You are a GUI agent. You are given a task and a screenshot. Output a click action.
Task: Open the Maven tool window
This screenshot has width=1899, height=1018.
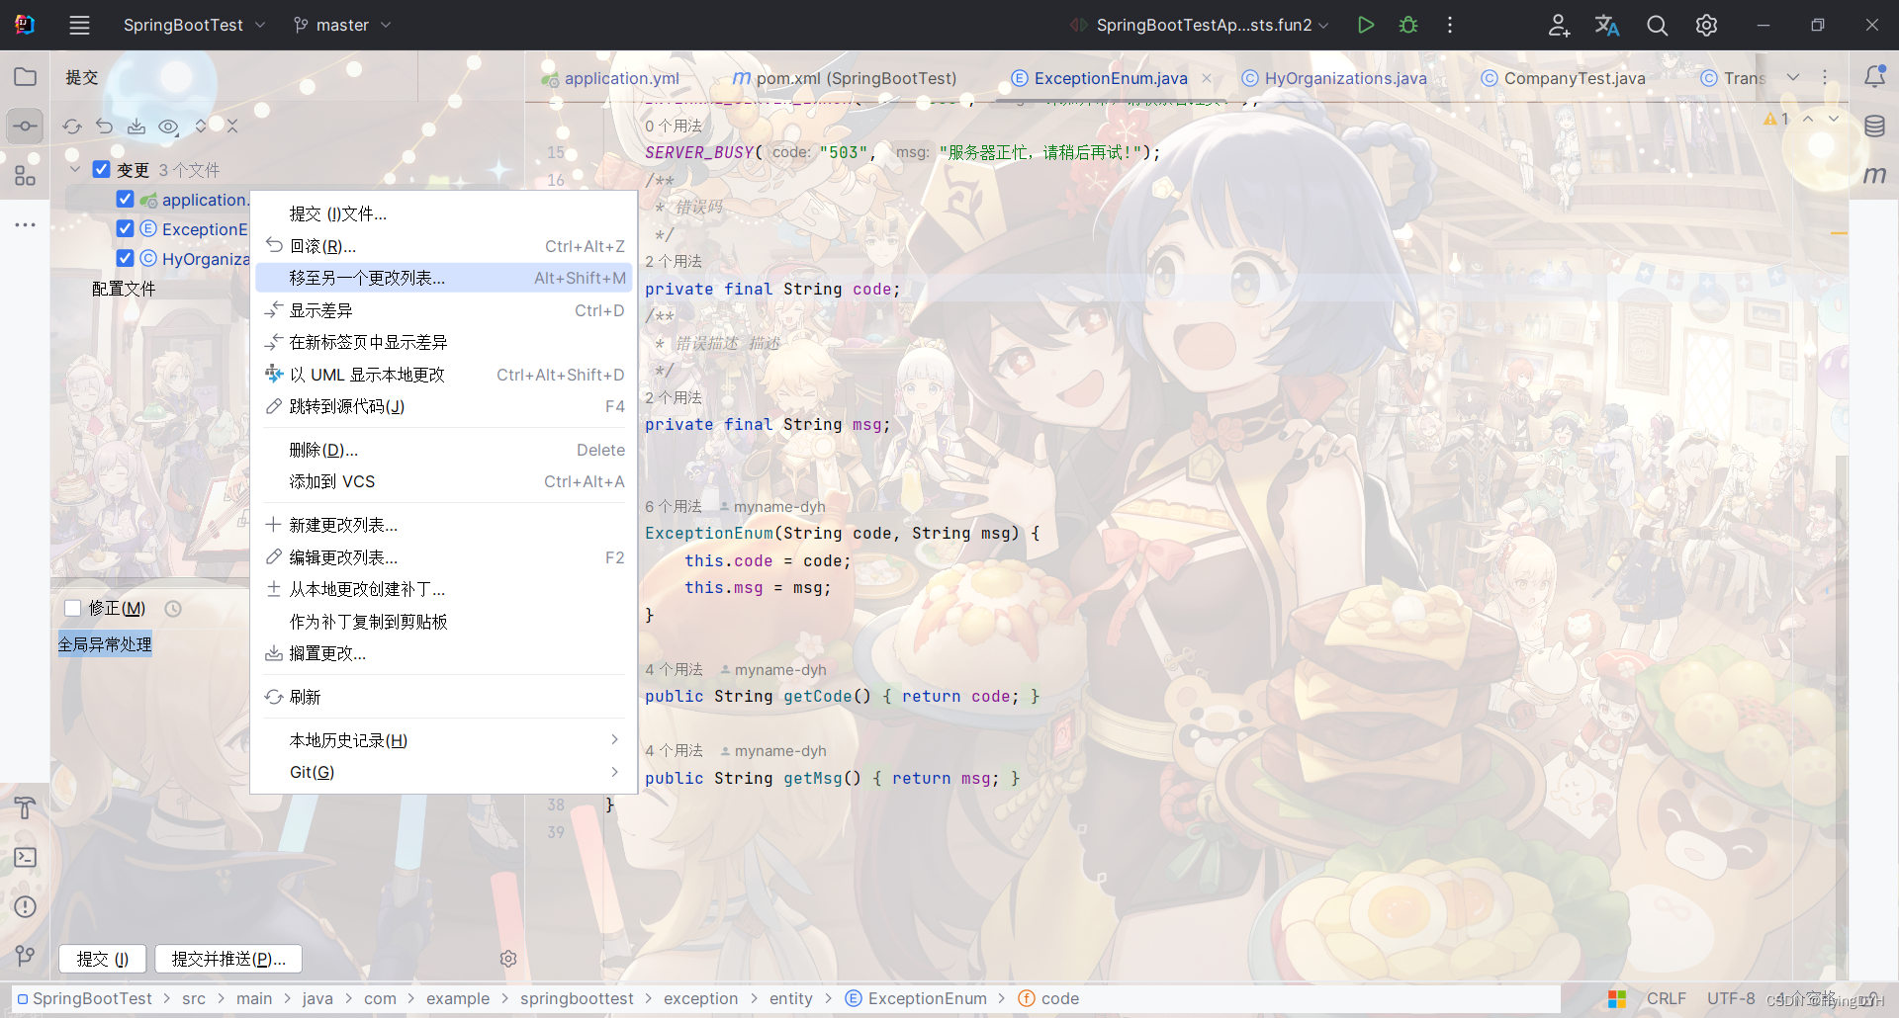pos(1874,176)
